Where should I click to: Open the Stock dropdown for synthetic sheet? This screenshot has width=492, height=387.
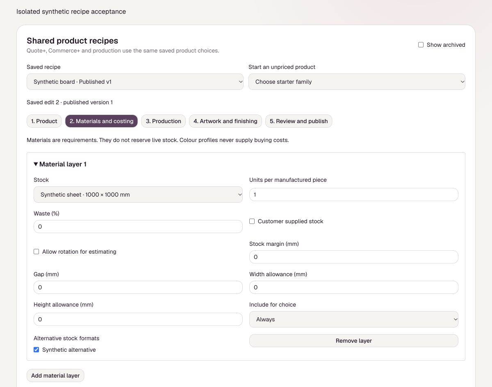click(x=138, y=195)
